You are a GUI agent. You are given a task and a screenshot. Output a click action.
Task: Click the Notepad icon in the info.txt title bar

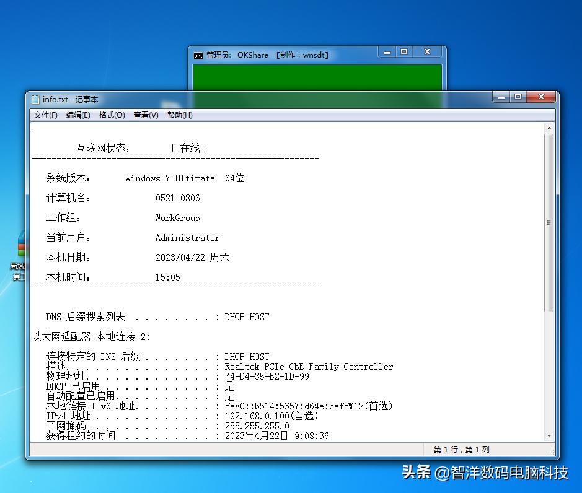point(35,99)
